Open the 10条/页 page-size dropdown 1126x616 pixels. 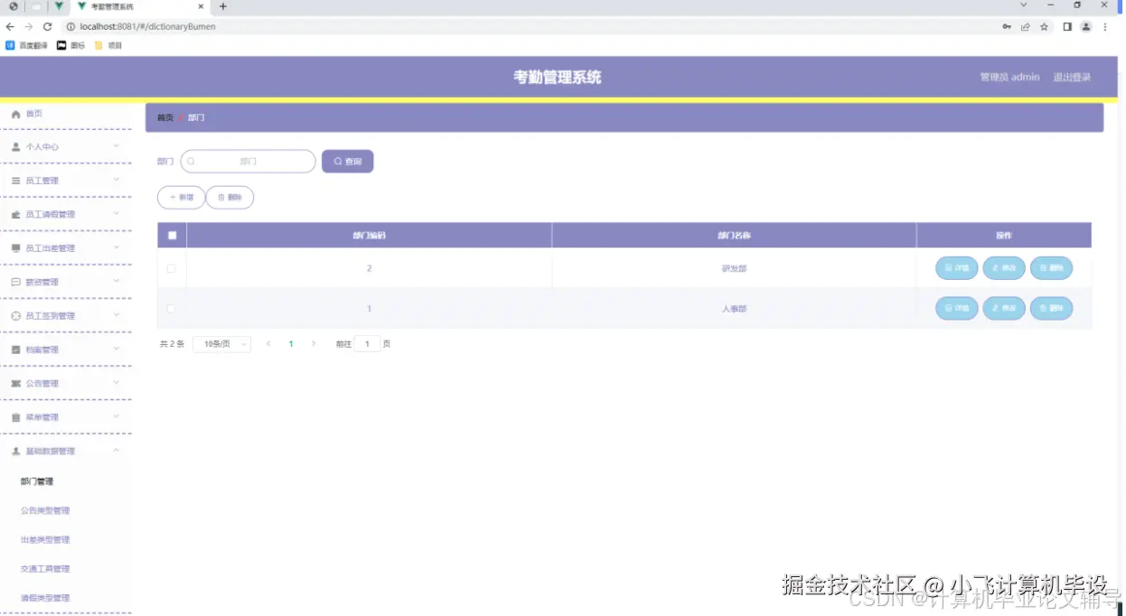pos(221,343)
